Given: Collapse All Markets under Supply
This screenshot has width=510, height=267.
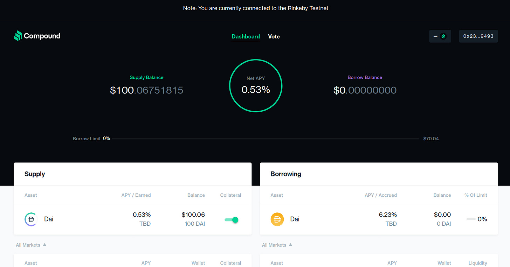Looking at the screenshot, I should (x=31, y=245).
